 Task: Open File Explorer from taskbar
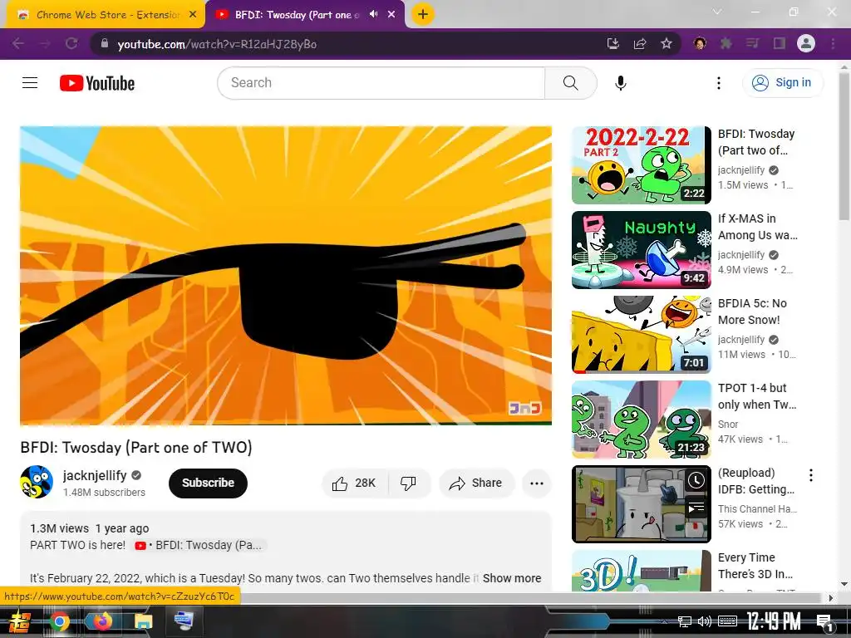click(143, 621)
